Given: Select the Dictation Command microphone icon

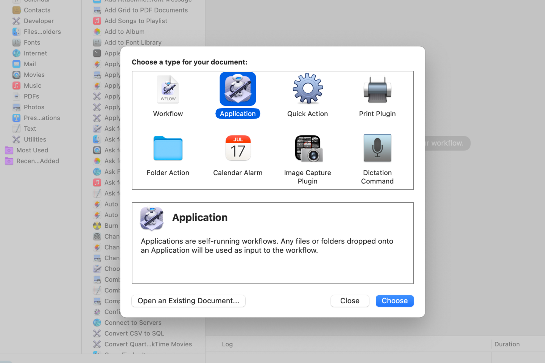Looking at the screenshot, I should pos(377,148).
